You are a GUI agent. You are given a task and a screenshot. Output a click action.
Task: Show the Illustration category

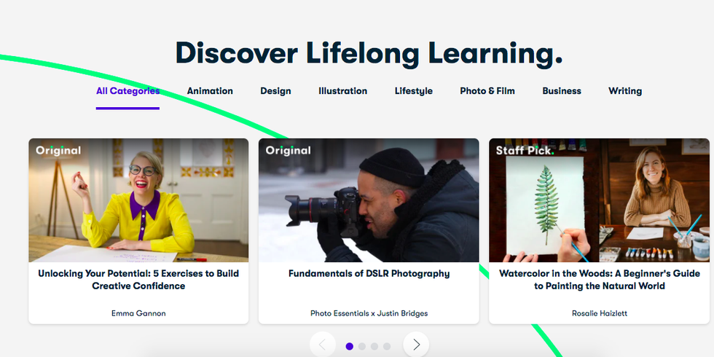343,91
